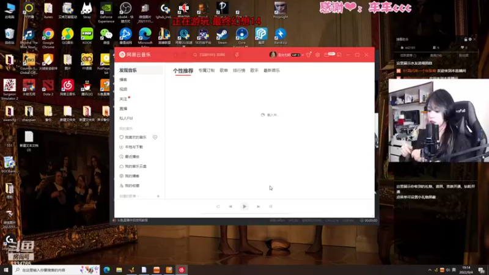489x275 pixels.
Task: Show hidden system tray icons
Action: pyautogui.click(x=430, y=269)
